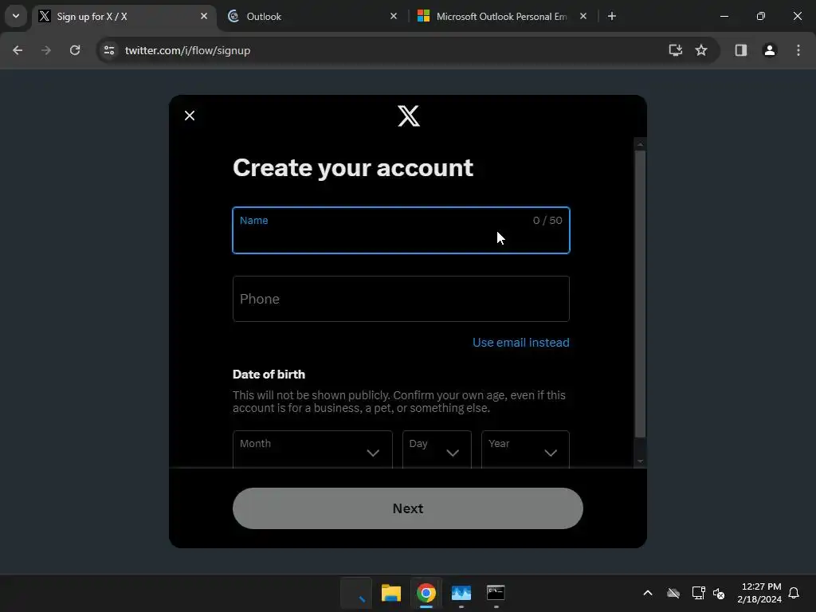The image size is (816, 612).
Task: Click the OneDrive cloud tray icon
Action: coord(673,593)
